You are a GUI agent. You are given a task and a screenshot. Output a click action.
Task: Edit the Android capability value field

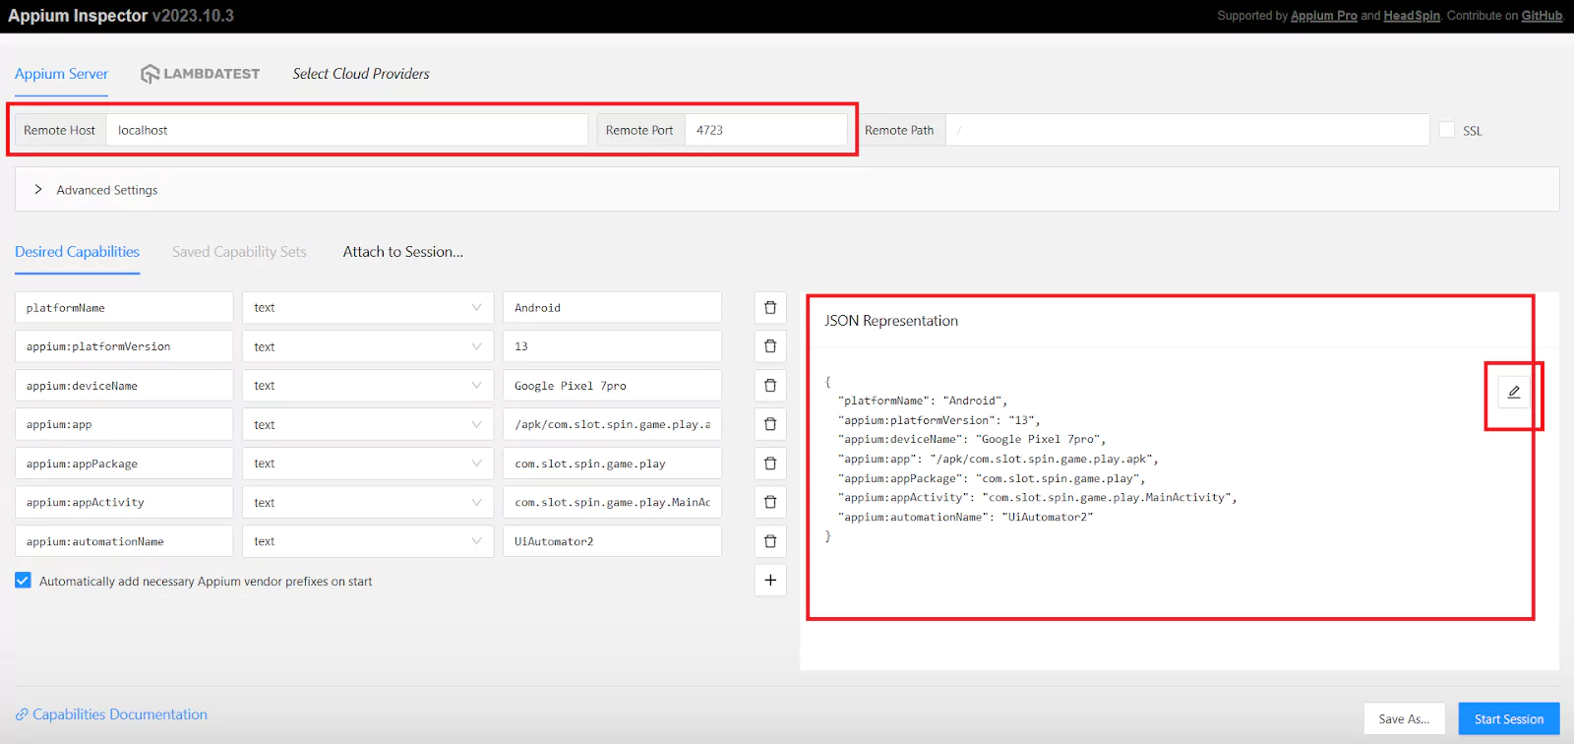tap(612, 307)
